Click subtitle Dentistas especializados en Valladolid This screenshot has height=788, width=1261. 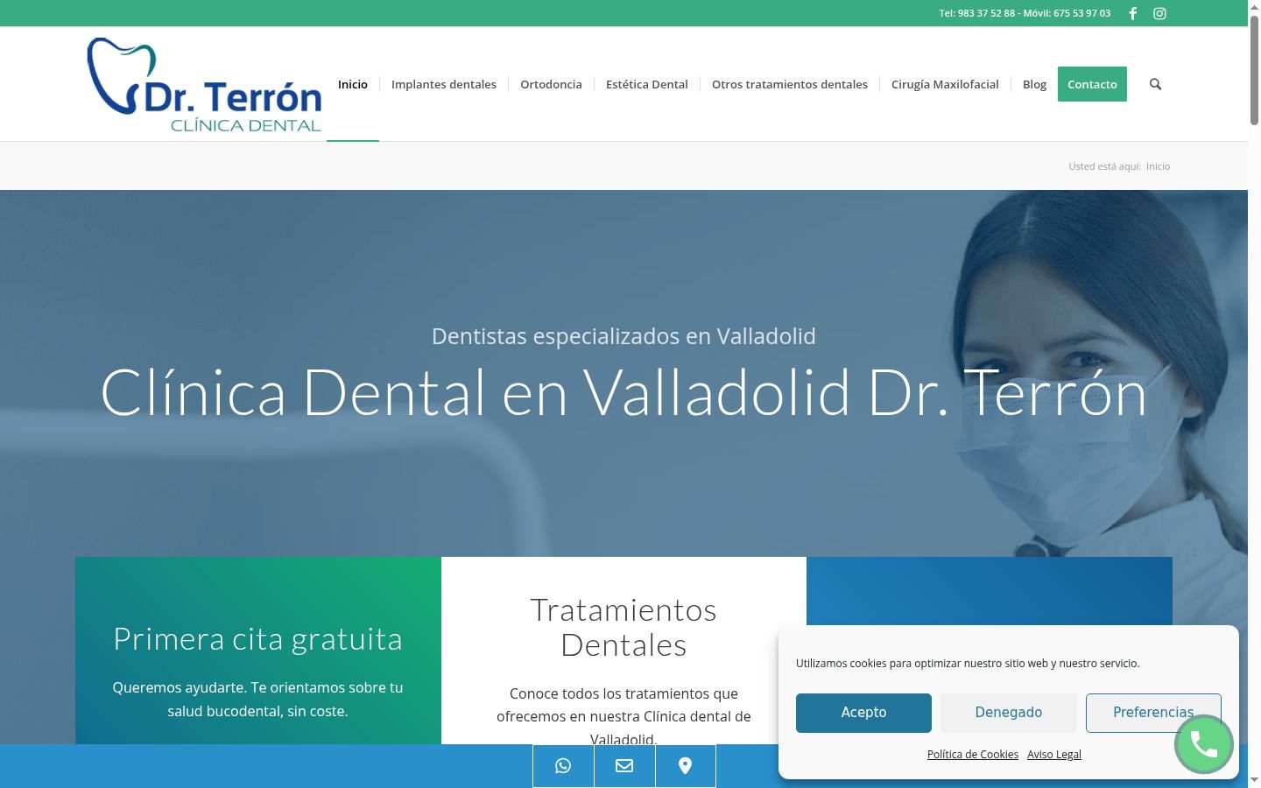click(x=623, y=336)
